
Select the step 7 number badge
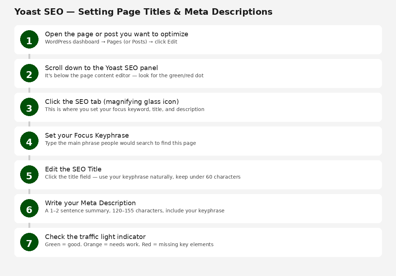(x=29, y=242)
